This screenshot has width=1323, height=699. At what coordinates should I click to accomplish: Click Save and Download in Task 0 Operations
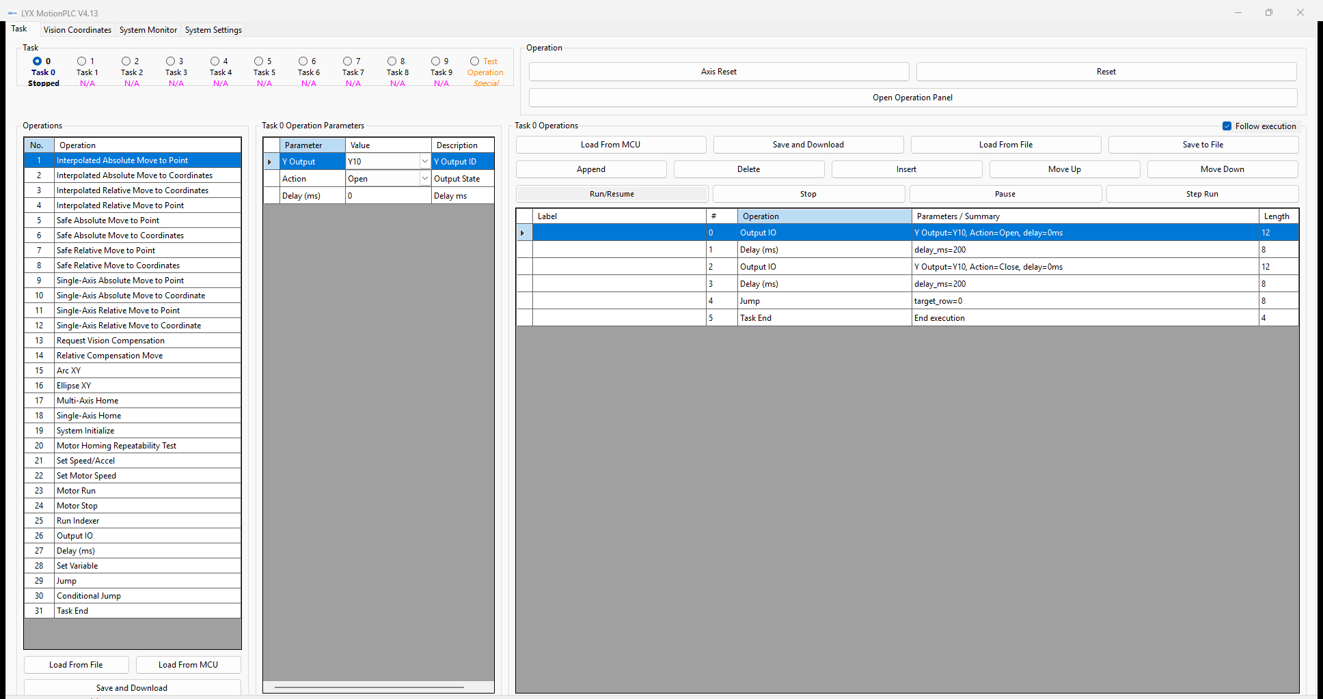click(x=808, y=145)
